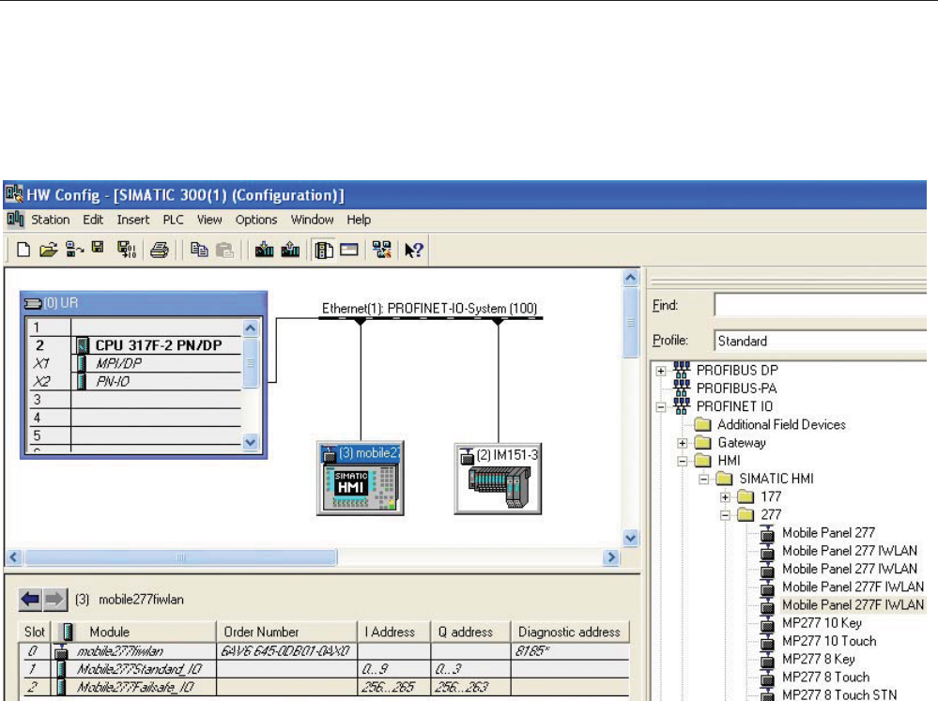This screenshot has height=701, width=938.
Task: Click the Open ONLINE station icon
Action: 74,250
